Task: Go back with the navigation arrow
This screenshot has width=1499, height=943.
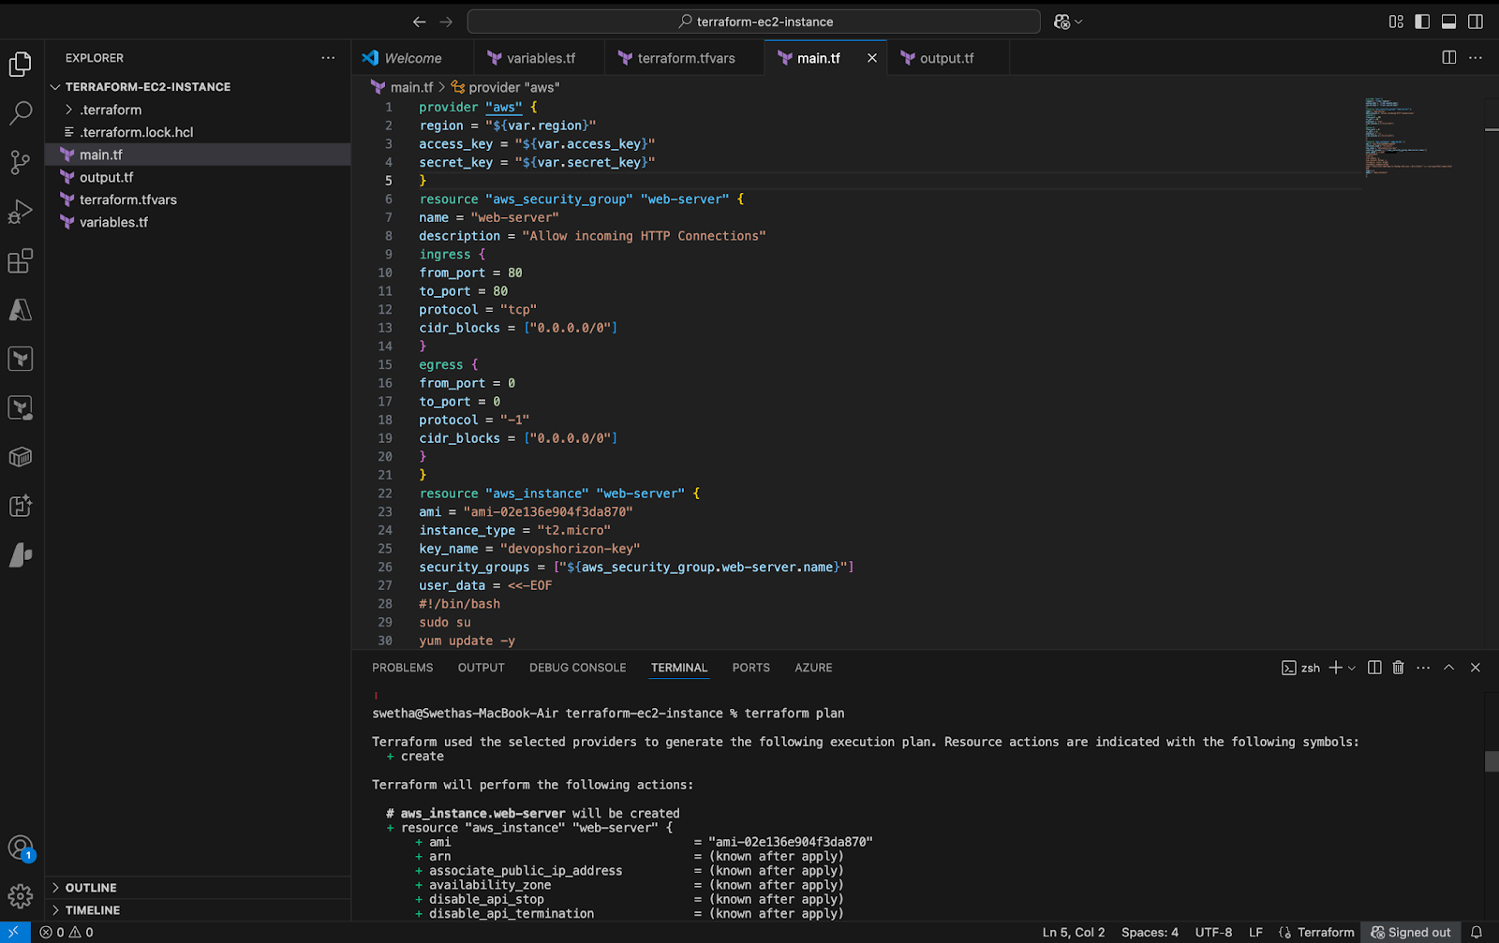Action: [420, 22]
